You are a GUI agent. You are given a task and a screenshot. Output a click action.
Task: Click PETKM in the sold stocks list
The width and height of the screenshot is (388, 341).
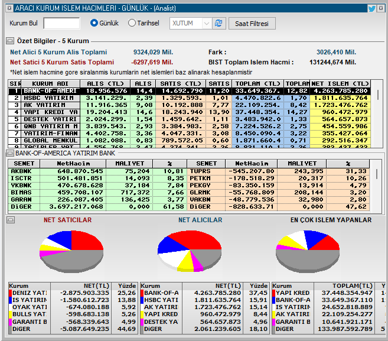pyautogui.click(x=200, y=178)
